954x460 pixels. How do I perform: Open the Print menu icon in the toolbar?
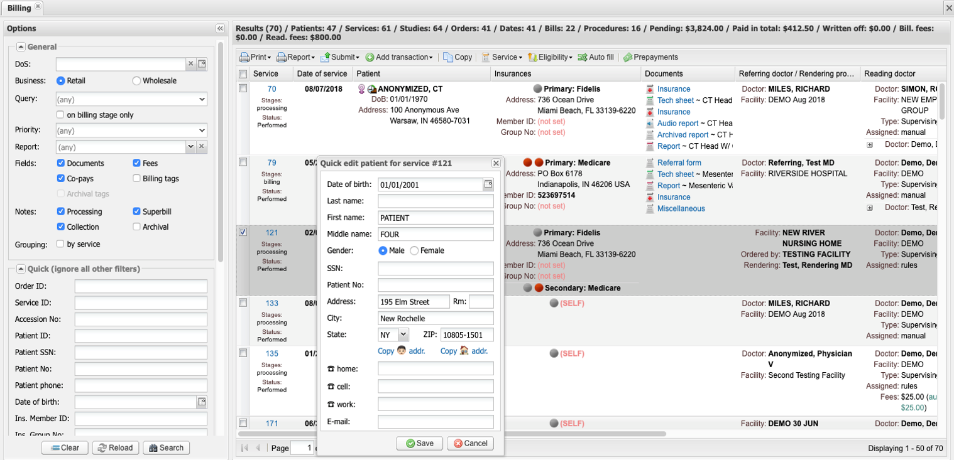[244, 57]
